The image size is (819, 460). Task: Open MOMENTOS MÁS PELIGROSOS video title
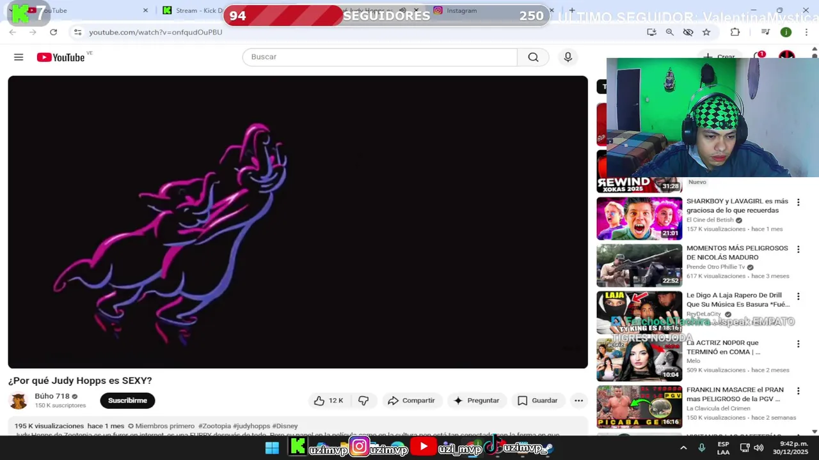[737, 252]
